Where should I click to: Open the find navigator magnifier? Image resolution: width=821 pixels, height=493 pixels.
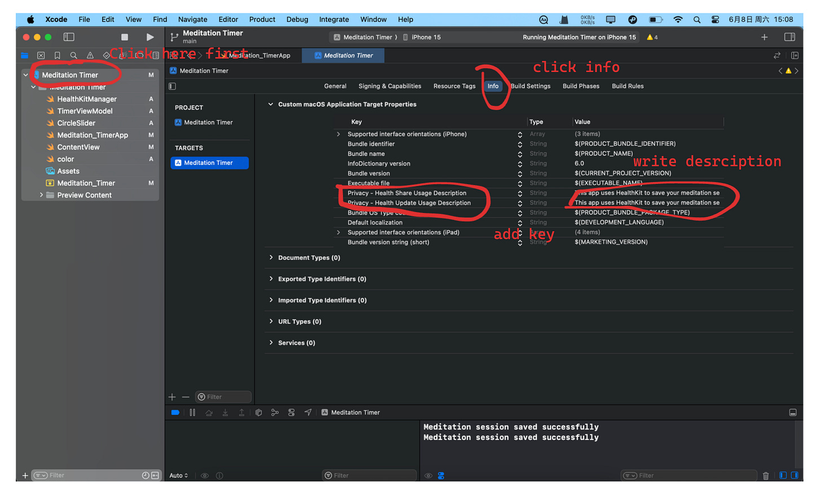[74, 55]
